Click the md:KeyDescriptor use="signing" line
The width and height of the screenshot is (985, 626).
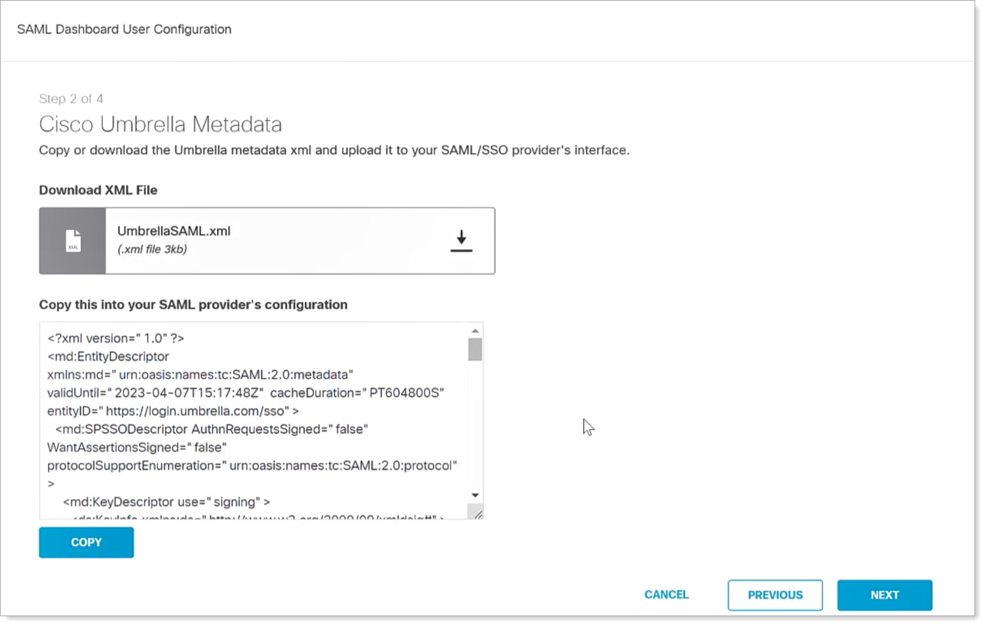(166, 502)
